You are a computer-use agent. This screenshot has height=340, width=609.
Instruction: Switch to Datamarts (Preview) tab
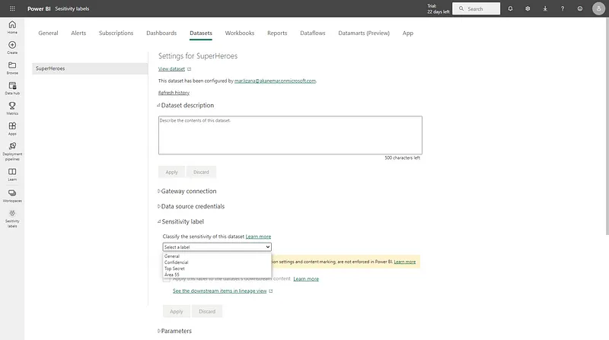pyautogui.click(x=364, y=33)
